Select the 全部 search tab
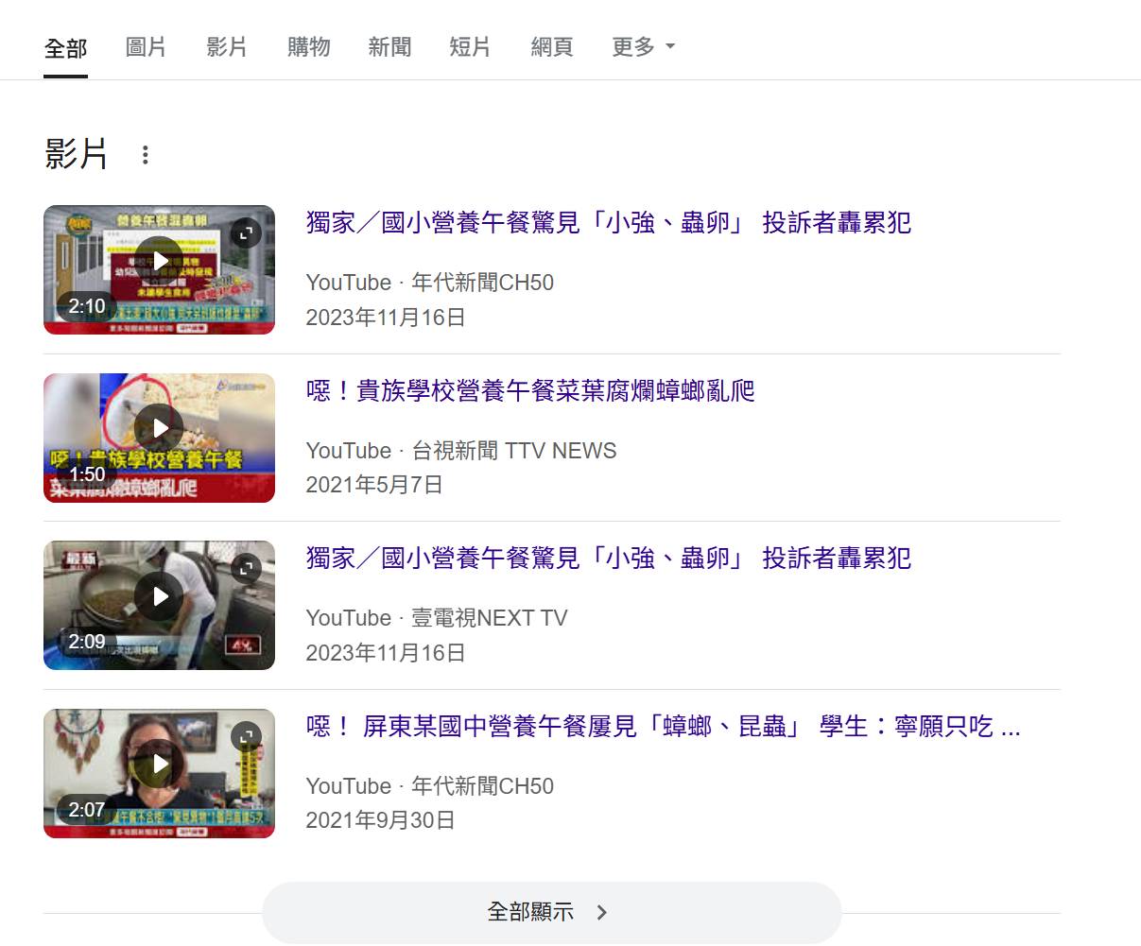 click(65, 47)
